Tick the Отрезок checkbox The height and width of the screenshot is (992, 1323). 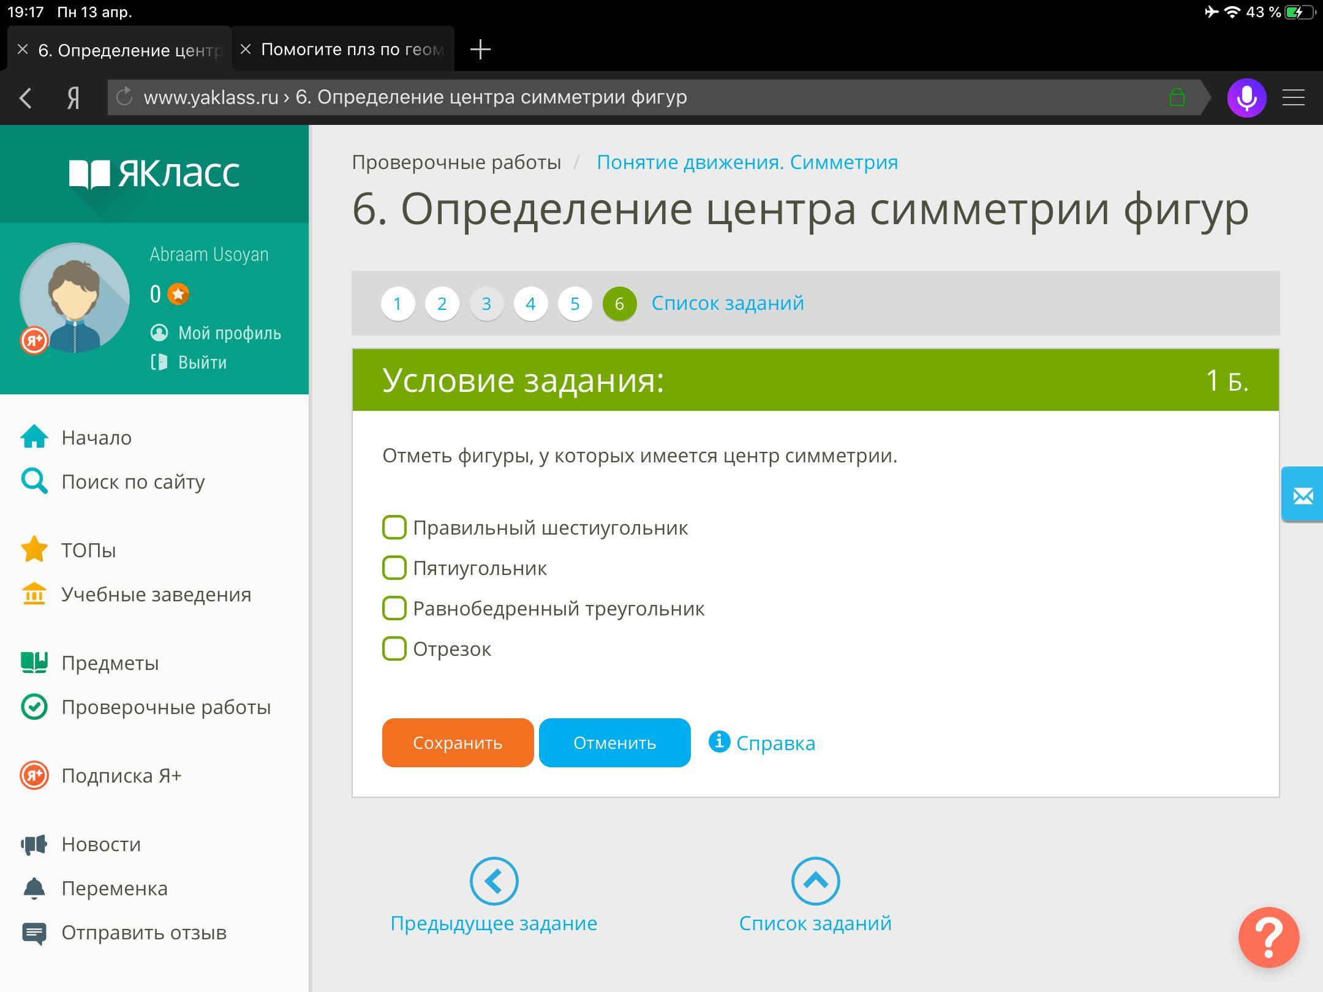pos(394,648)
